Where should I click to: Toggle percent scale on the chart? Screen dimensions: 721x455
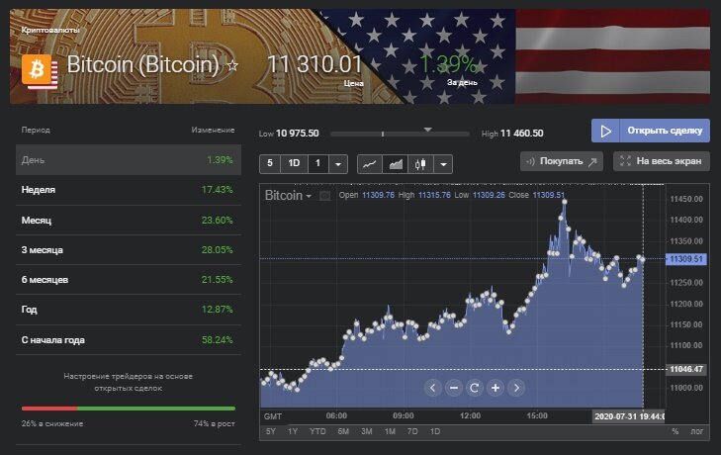click(x=676, y=431)
